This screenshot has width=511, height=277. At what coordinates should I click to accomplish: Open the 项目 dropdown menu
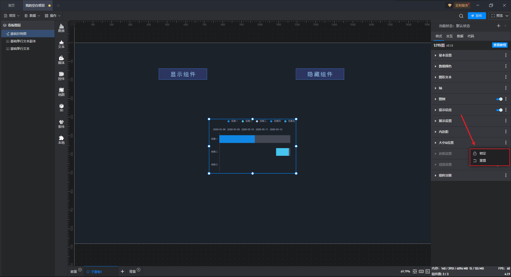12,16
